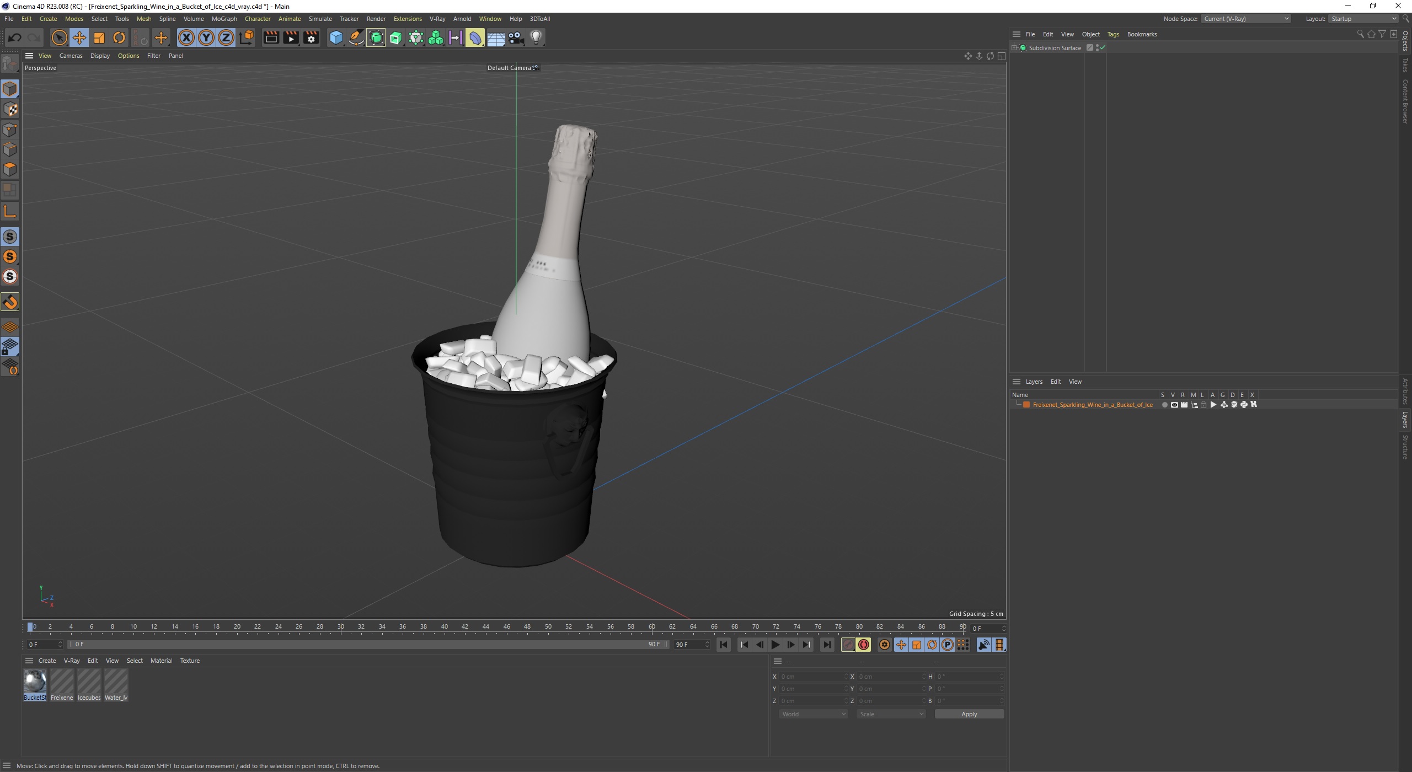Undo the last action

[x=15, y=37]
